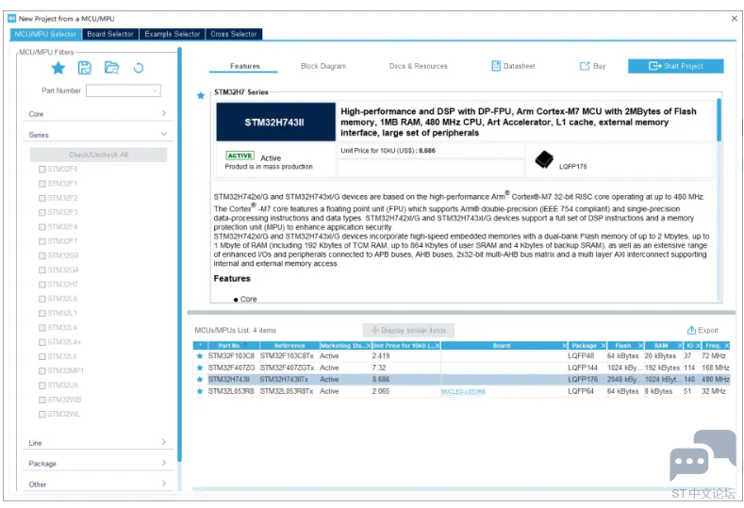This screenshot has height=508, width=744.
Task: Select the STM32F407ZGTx reference cell
Action: (x=287, y=368)
